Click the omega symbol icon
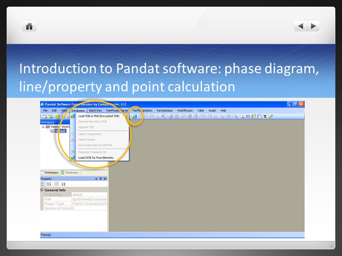This screenshot has height=256, width=342. coord(63,184)
